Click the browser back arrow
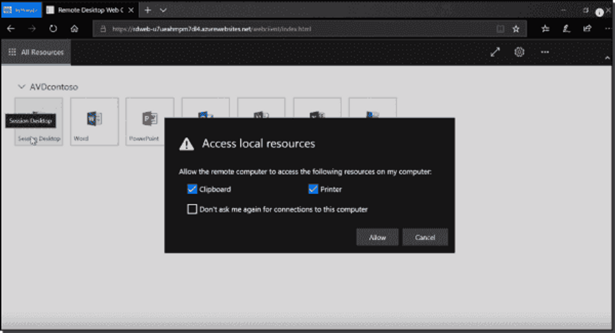Image resolution: width=615 pixels, height=333 pixels. click(11, 29)
